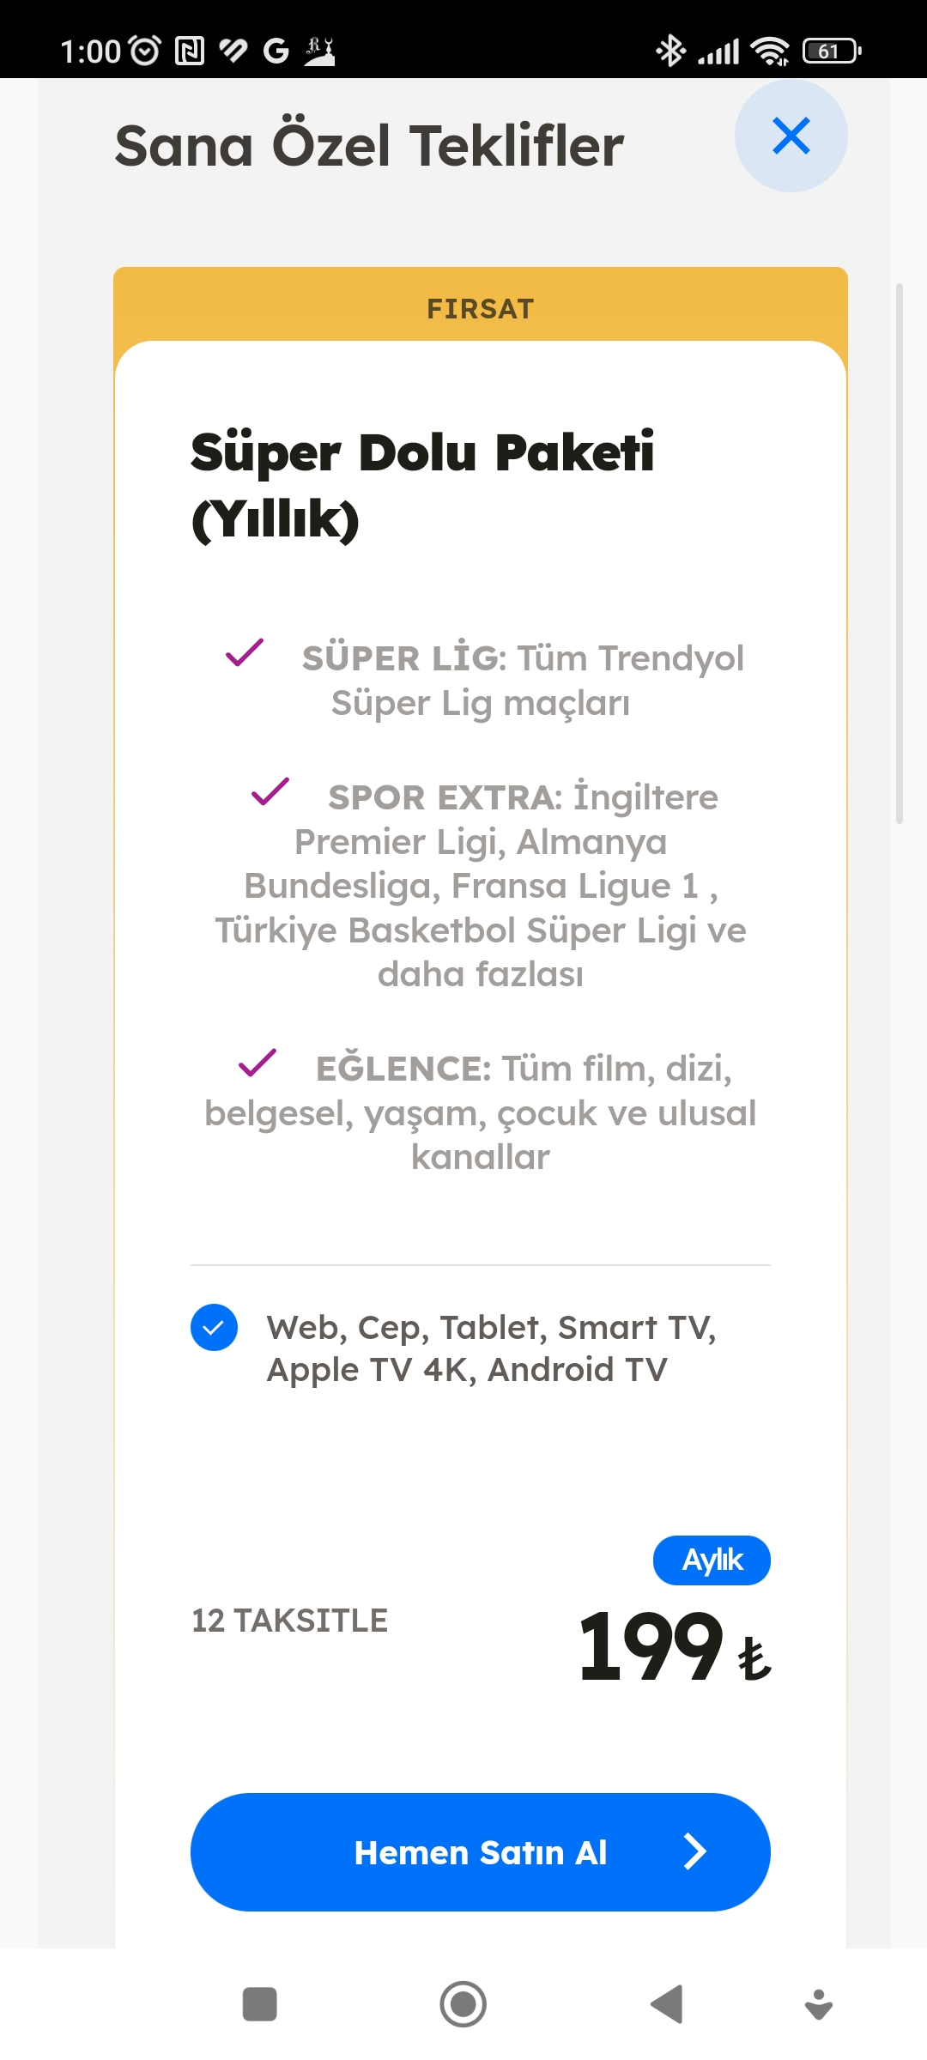Tap the accessibility icon in the navigation bar

pos(819,2004)
